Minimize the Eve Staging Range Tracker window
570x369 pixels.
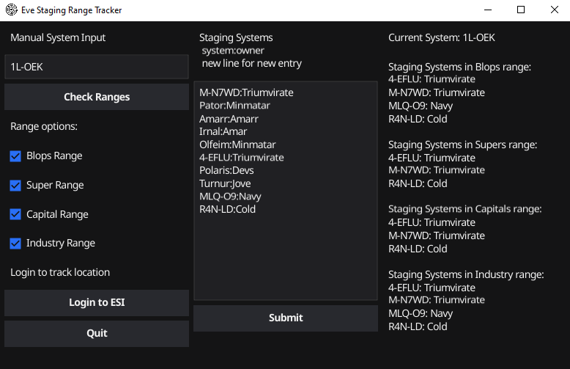pos(488,10)
